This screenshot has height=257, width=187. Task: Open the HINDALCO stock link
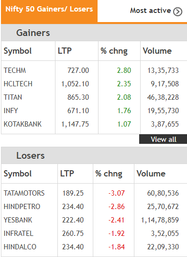pos(20,247)
